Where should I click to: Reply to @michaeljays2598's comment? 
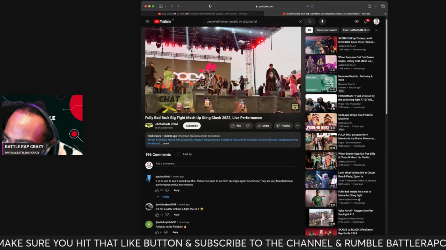point(177,215)
